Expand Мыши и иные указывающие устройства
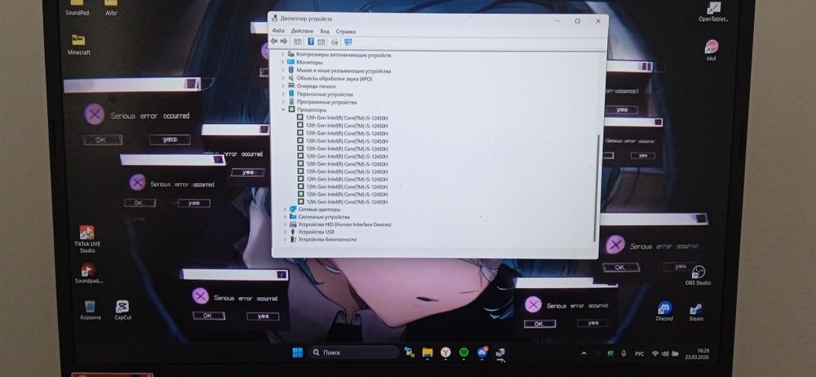The width and height of the screenshot is (816, 377). coord(283,70)
